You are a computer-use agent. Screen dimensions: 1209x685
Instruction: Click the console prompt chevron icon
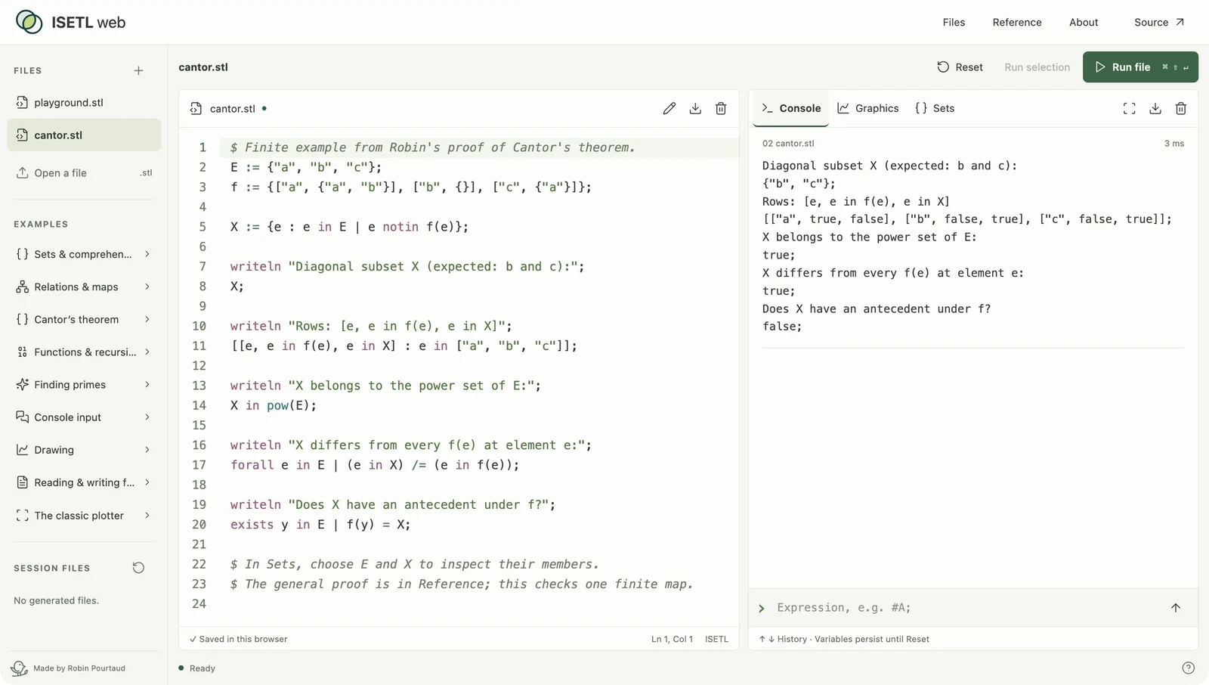click(762, 608)
